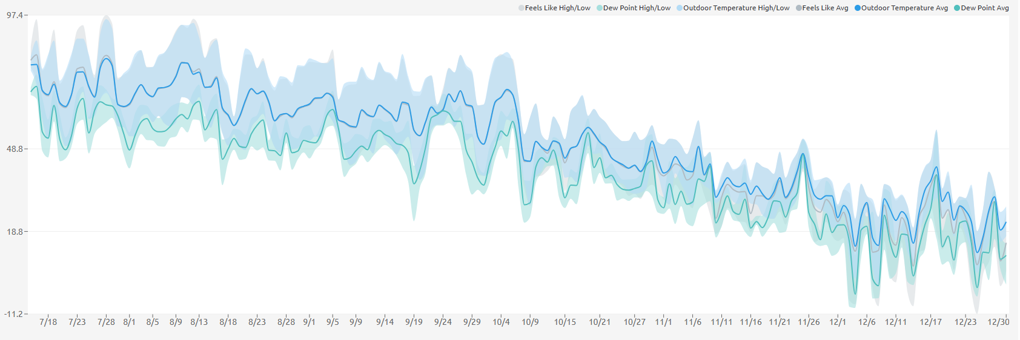The width and height of the screenshot is (1020, 340).
Task: Select the 8/13 date tick label
Action: pyautogui.click(x=199, y=322)
